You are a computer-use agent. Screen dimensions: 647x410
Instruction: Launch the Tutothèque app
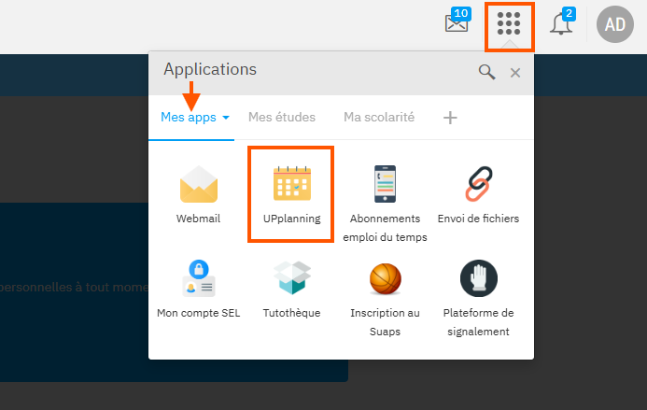pos(291,290)
